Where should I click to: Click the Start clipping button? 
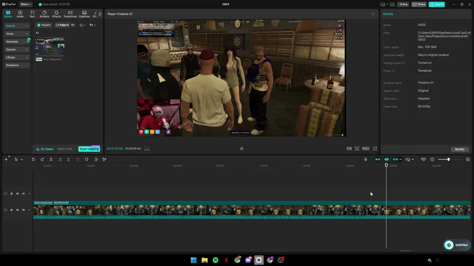click(x=89, y=149)
